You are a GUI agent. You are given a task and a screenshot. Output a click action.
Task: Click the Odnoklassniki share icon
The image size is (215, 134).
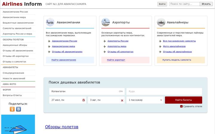(x=12, y=109)
